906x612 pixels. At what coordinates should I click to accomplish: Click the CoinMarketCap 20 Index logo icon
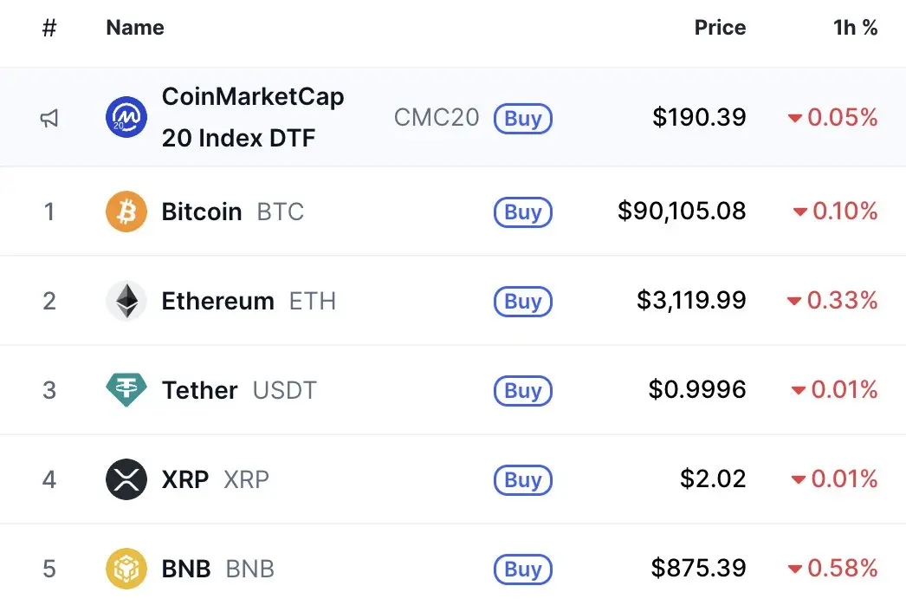click(126, 117)
